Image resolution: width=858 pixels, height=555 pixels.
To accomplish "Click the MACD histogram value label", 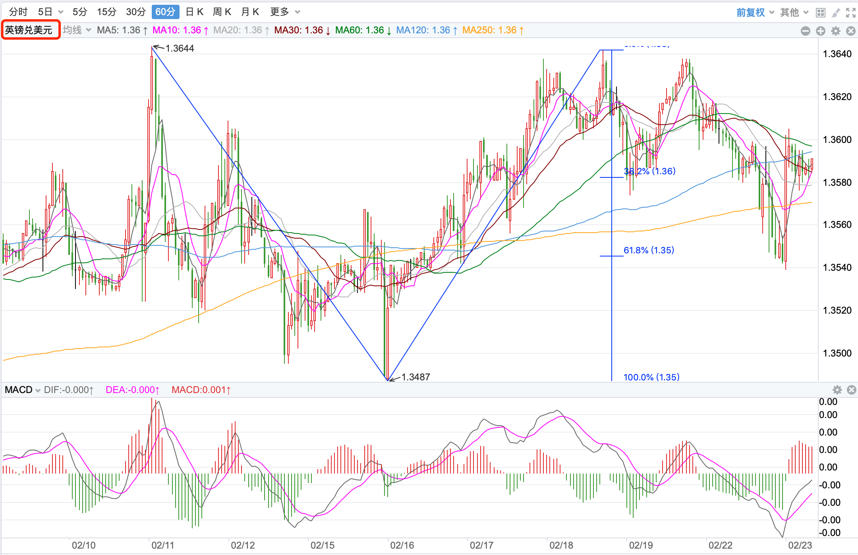I will [201, 390].
